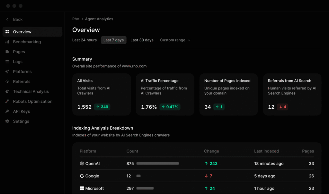Click the OpenAI count progress bar
Viewport: 329px width, 194px height.
pyautogui.click(x=157, y=164)
